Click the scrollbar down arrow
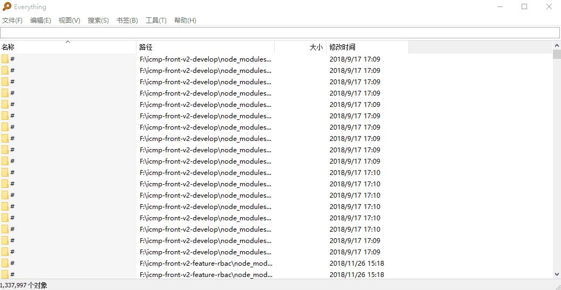This screenshot has width=561, height=290. click(557, 274)
